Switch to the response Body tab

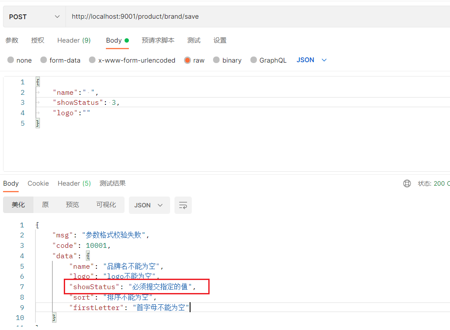point(11,183)
